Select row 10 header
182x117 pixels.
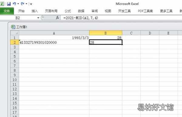(x=15, y=80)
